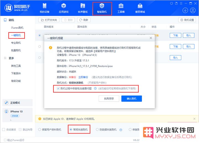This screenshot has width=199, height=143.
Task: Click 下载 button in first firmware row
Action: coord(176,35)
